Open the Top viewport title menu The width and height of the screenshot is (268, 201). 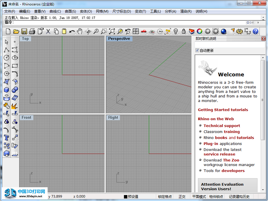point(25,39)
